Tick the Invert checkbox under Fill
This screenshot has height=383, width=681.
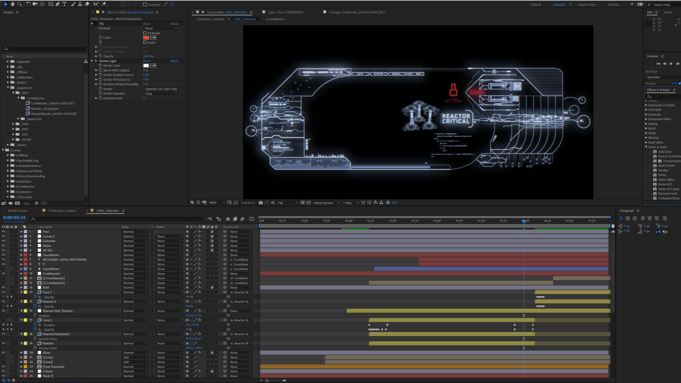point(145,42)
